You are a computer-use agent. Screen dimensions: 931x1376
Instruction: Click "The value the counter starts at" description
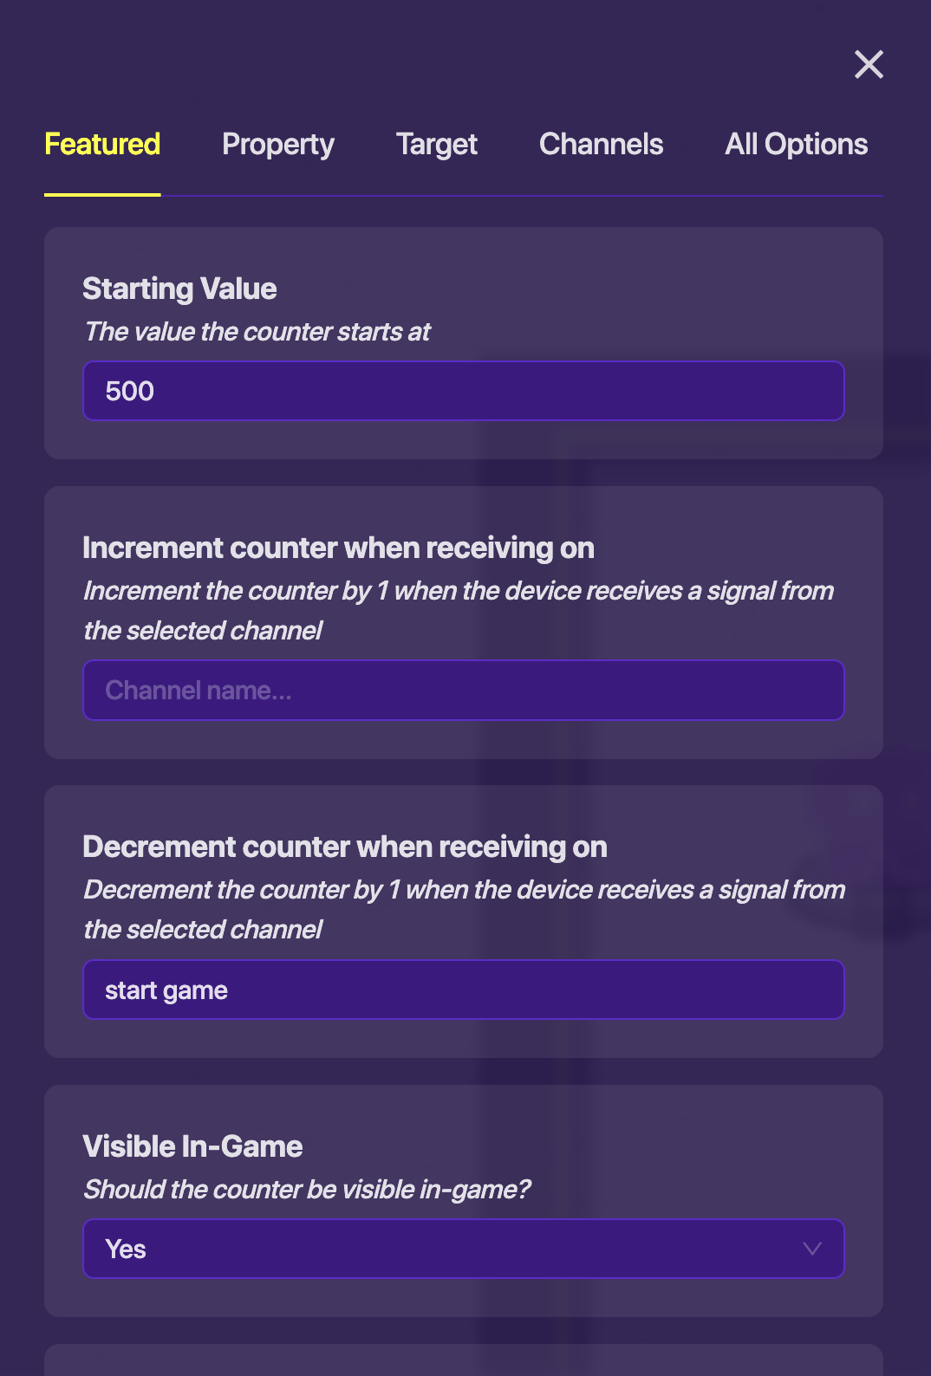(257, 332)
